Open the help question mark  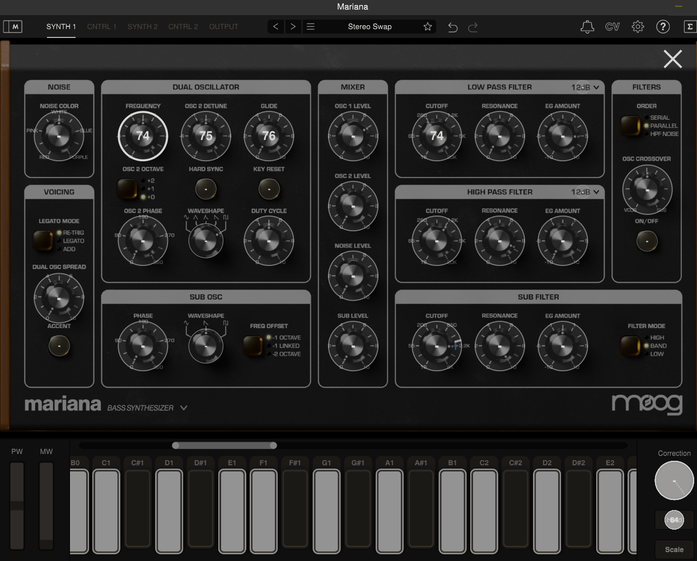(663, 26)
